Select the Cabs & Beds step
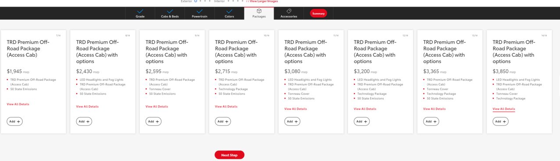Image resolution: width=560 pixels, height=161 pixels. click(170, 13)
